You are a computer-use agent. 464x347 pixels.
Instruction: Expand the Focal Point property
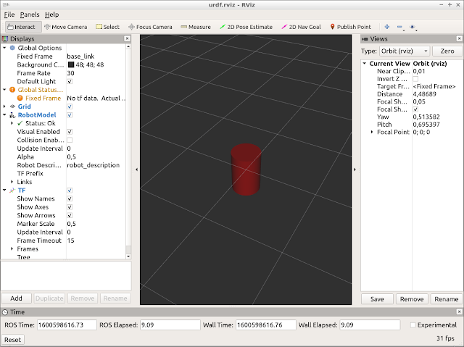372,132
